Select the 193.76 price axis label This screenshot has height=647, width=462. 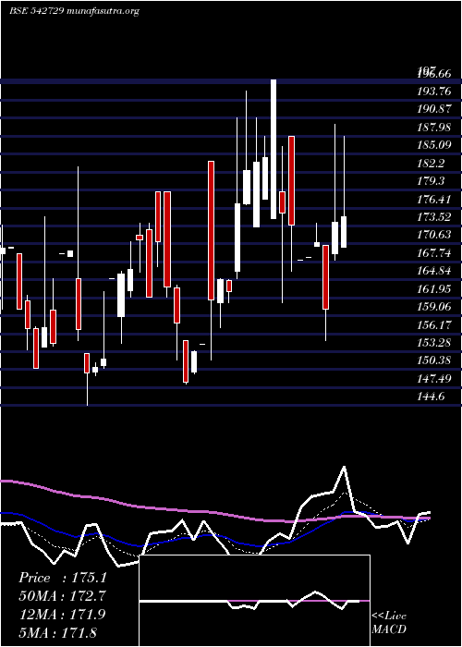click(x=434, y=92)
